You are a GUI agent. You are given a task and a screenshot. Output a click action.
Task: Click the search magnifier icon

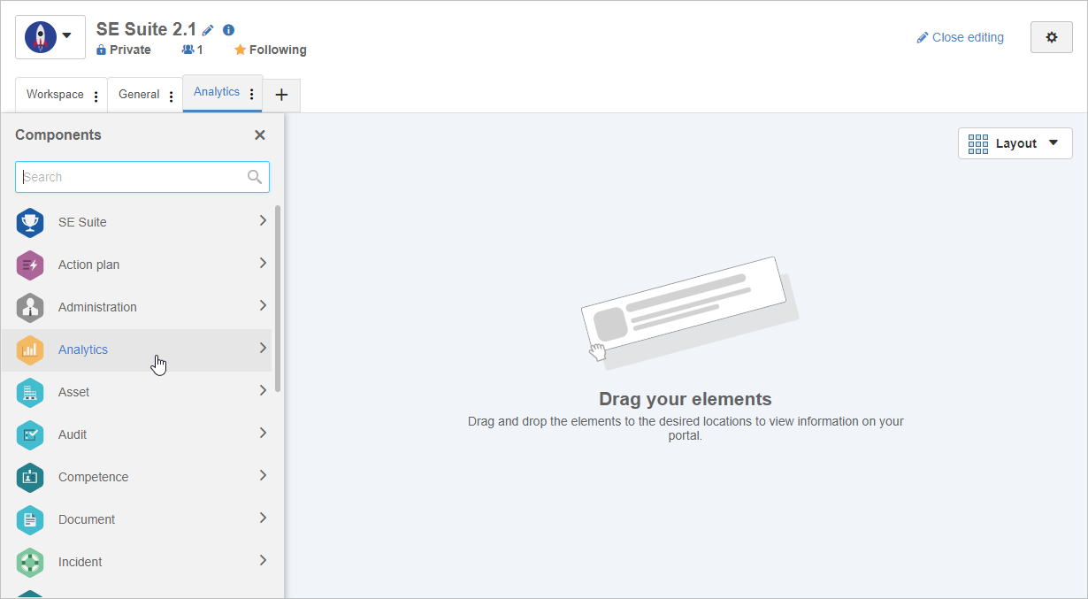point(255,177)
